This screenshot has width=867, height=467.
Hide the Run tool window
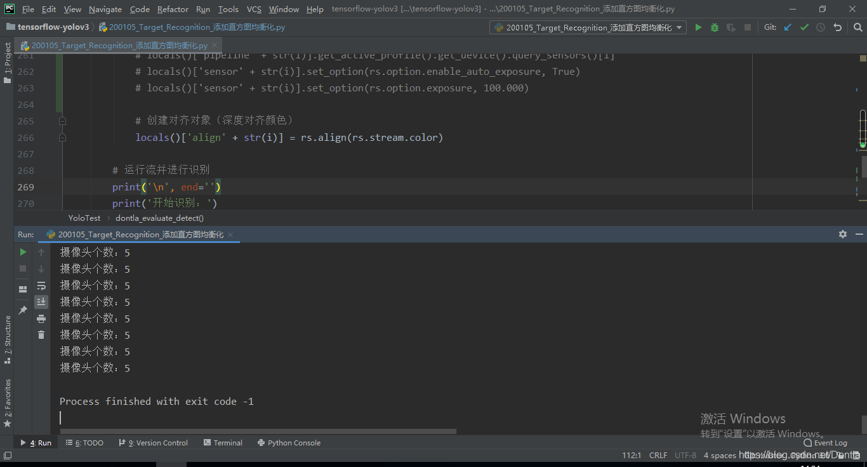tap(858, 234)
